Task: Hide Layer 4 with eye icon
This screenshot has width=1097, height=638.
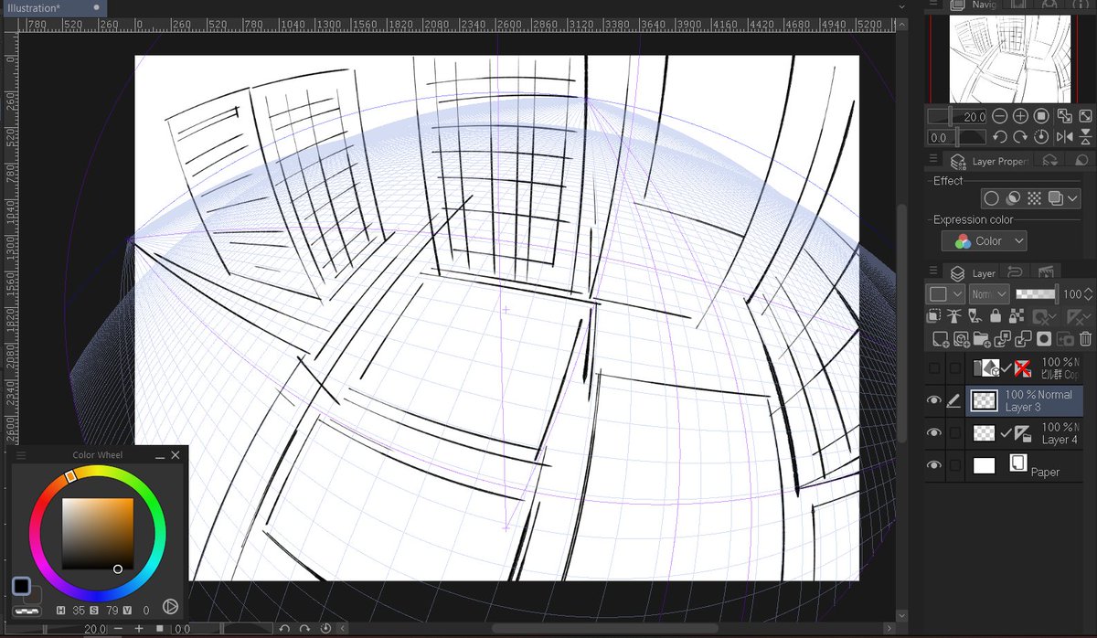Action: [933, 433]
